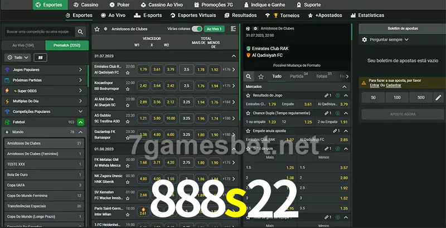The image size is (446, 228).
Task: Click the Entrar login link
Action: [374, 85]
